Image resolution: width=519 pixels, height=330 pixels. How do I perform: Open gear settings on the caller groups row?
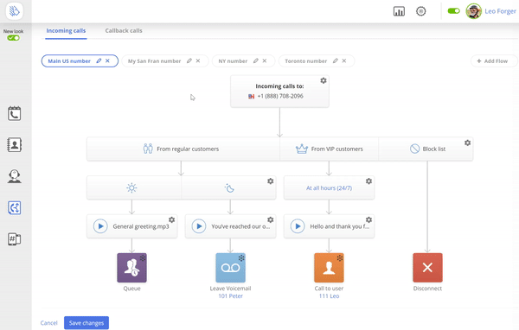[x=467, y=143]
